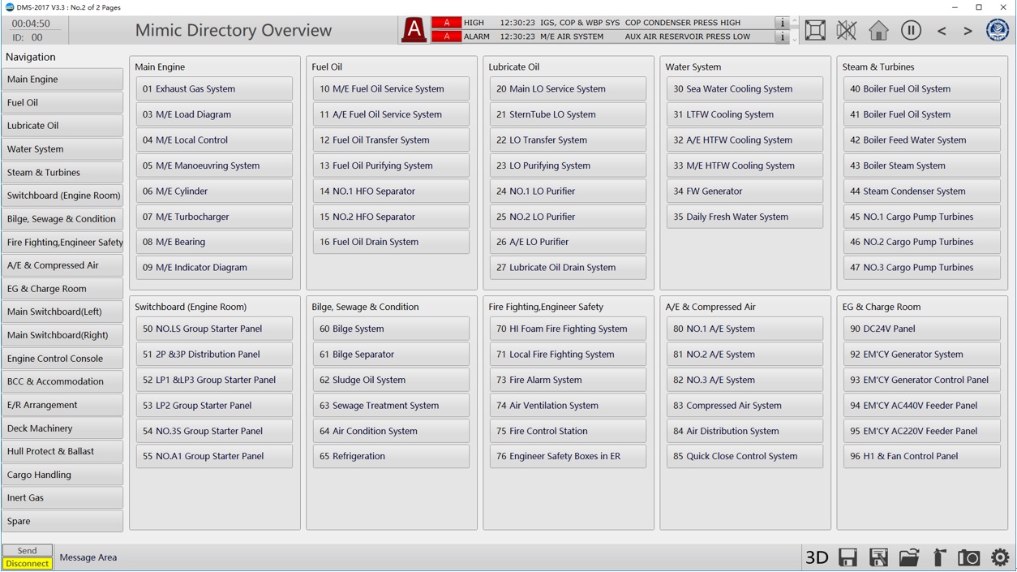Click the save-as floppy with pencil icon
This screenshot has width=1017, height=572.
(878, 557)
